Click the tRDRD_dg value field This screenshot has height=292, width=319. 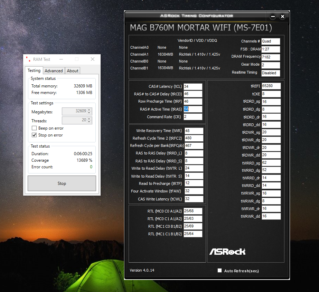coord(271,110)
